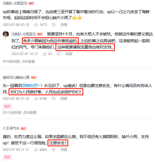Open 八王寺汽水 user profile
Viewport: 155px width, 162px height.
coord(11,128)
